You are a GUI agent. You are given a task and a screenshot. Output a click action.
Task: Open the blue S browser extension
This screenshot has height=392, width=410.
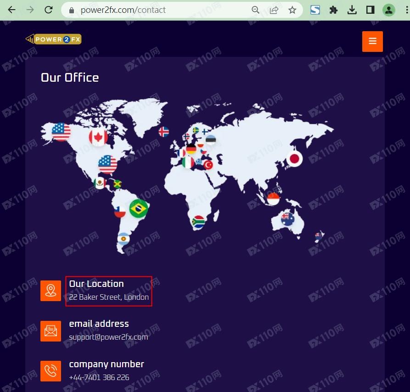(x=315, y=10)
